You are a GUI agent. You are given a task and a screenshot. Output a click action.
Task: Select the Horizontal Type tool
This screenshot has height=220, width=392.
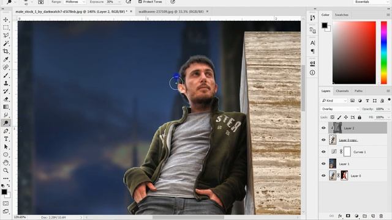[x=6, y=139]
